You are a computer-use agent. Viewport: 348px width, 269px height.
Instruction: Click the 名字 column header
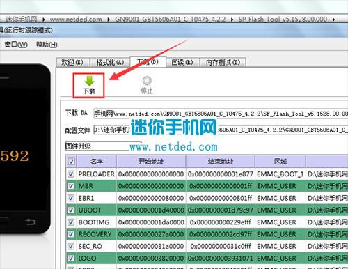coord(97,161)
